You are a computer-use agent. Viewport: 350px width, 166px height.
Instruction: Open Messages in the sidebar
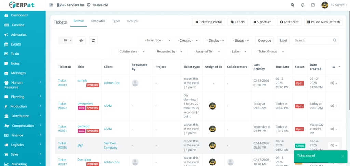(x=18, y=73)
